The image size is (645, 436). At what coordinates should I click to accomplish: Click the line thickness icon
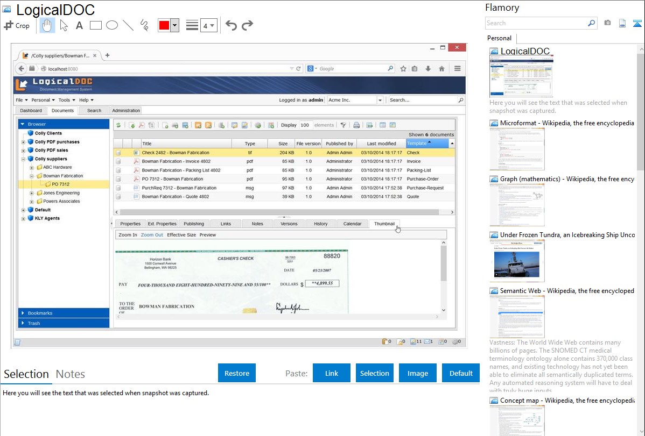(x=192, y=25)
